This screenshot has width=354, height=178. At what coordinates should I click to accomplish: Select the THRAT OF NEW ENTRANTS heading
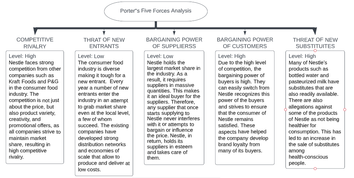[x=104, y=43]
